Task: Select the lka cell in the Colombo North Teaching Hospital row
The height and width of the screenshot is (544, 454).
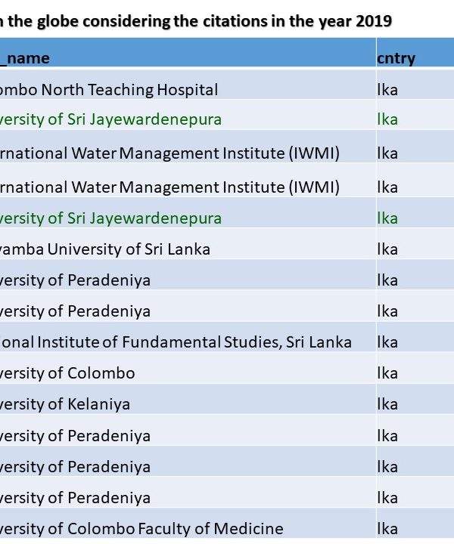Action: coord(387,90)
